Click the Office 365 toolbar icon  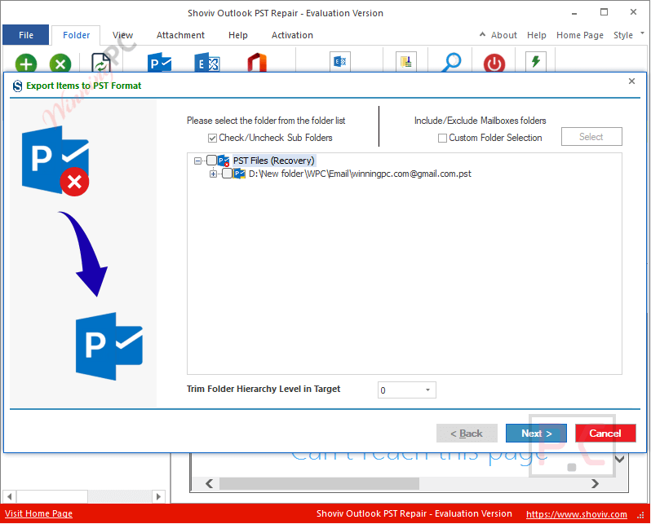257,62
